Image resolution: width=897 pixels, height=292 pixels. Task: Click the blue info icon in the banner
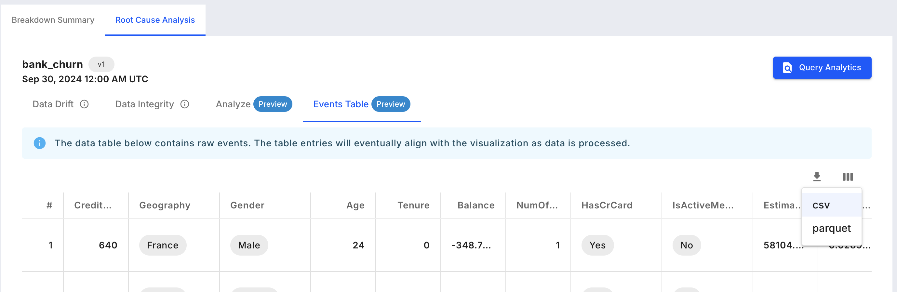point(40,143)
